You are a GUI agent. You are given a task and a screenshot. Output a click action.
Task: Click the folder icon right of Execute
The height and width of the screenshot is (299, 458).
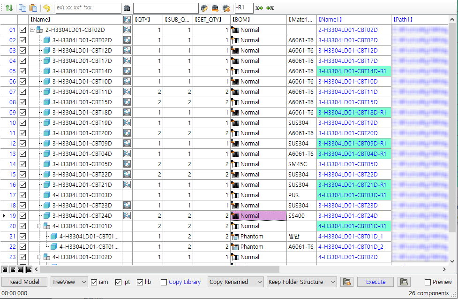[x=403, y=282]
